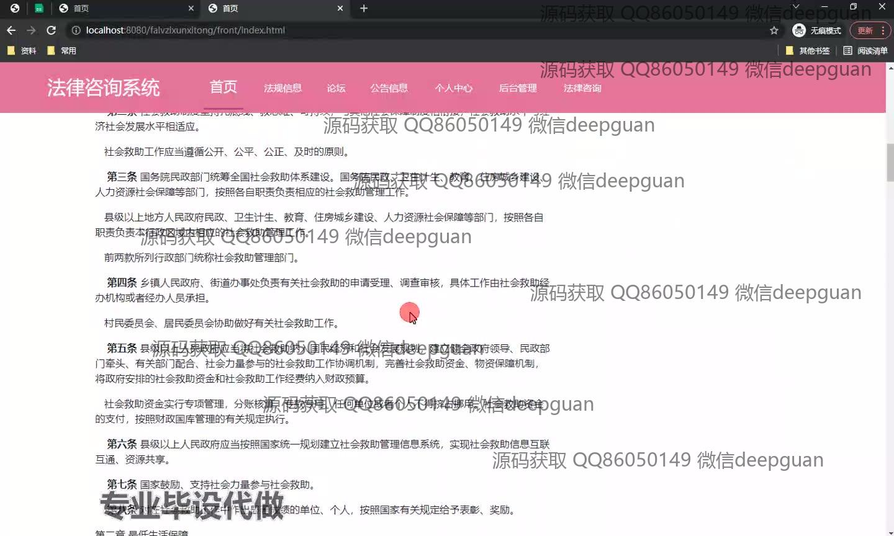Click the incognito 无痕模式 icon
894x536 pixels.
pyautogui.click(x=799, y=30)
